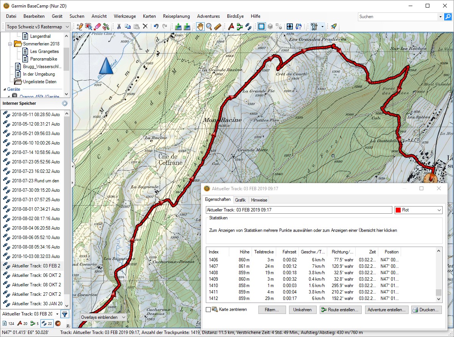Click the blue search button
This screenshot has height=337, width=454.
[448, 17]
